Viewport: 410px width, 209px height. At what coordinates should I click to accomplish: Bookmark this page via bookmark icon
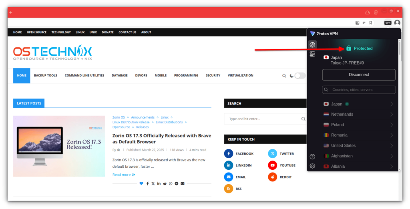(370, 23)
